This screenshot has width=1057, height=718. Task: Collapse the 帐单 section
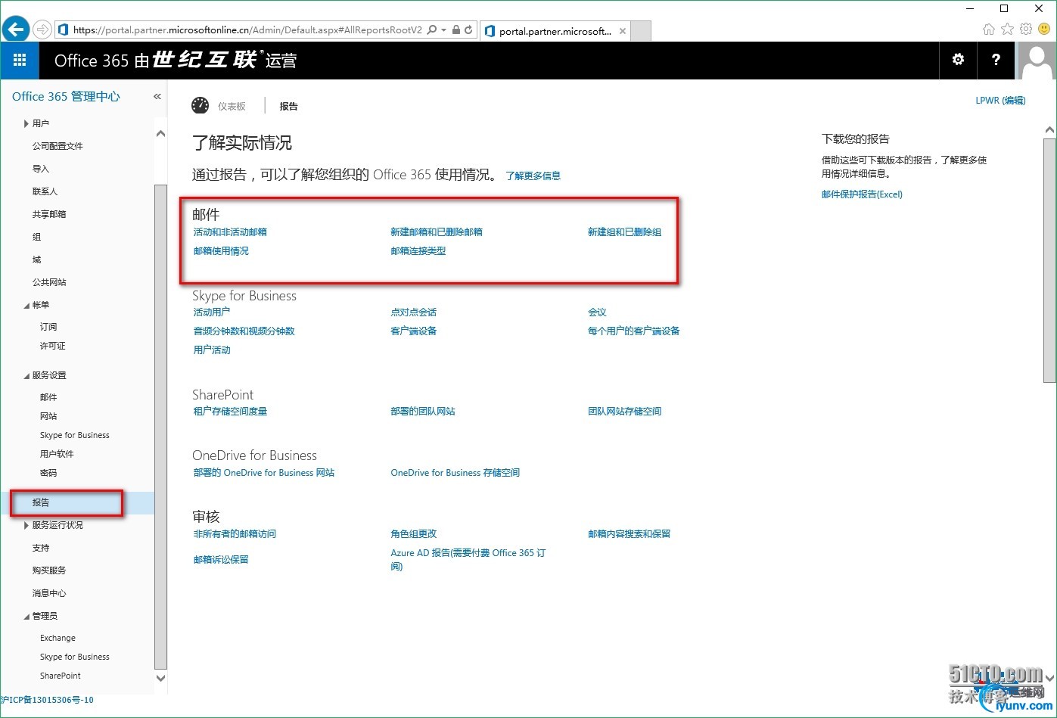(26, 306)
